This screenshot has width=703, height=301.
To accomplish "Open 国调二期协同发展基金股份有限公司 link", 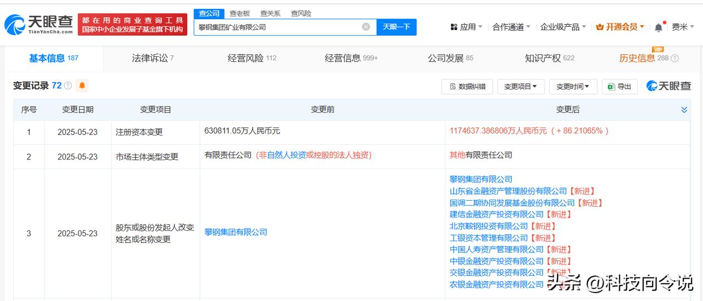I will [512, 203].
